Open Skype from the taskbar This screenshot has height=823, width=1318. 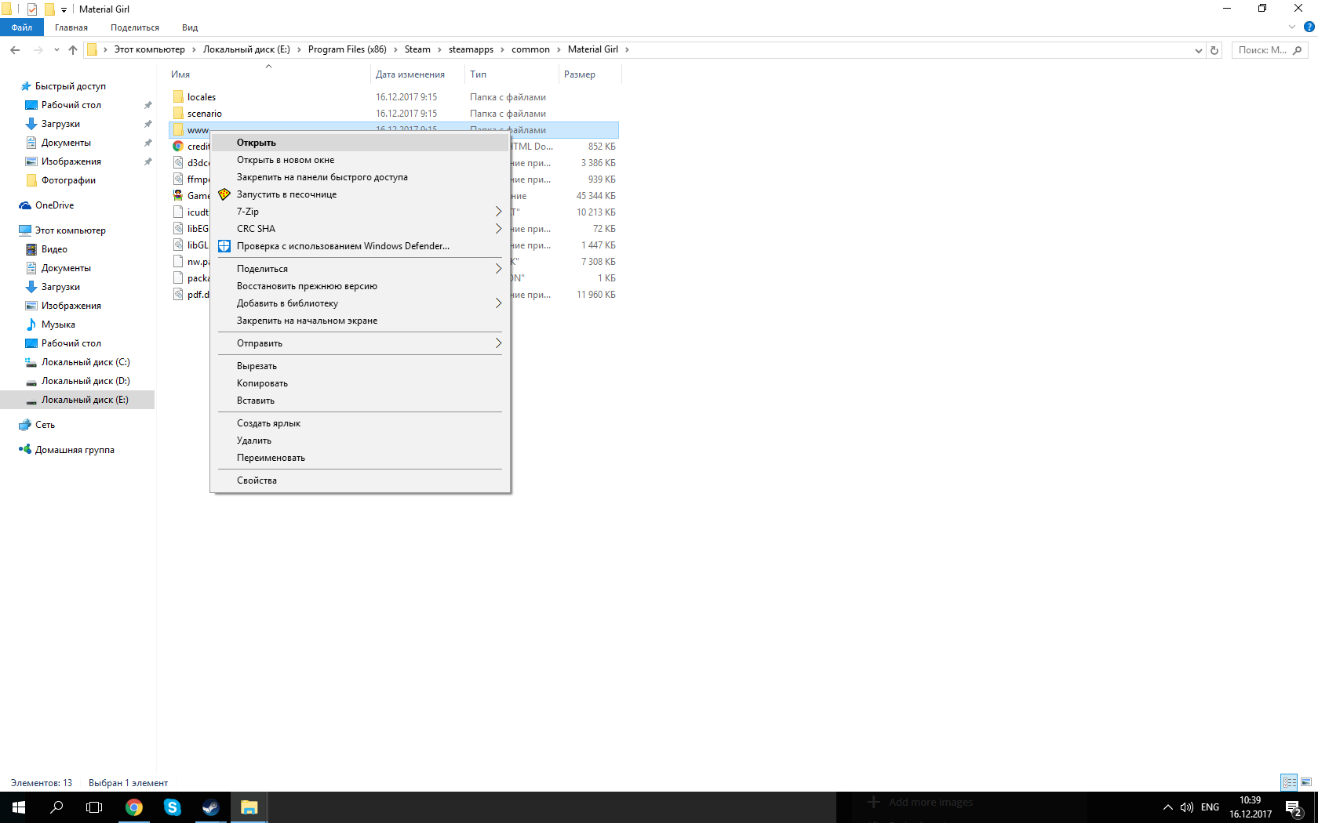(173, 807)
